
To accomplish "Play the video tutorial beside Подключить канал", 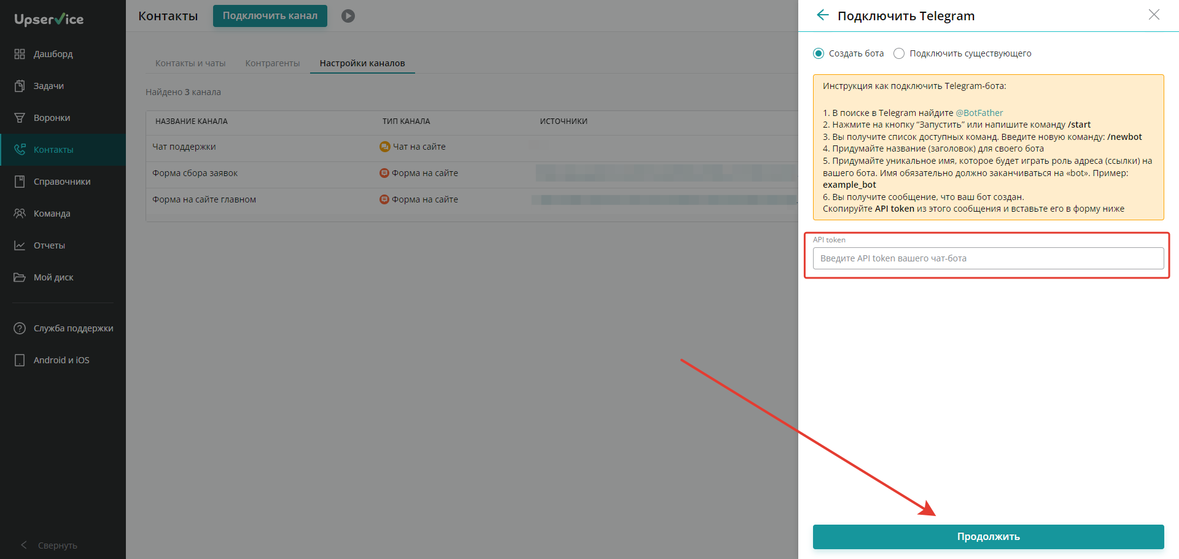I will point(348,16).
